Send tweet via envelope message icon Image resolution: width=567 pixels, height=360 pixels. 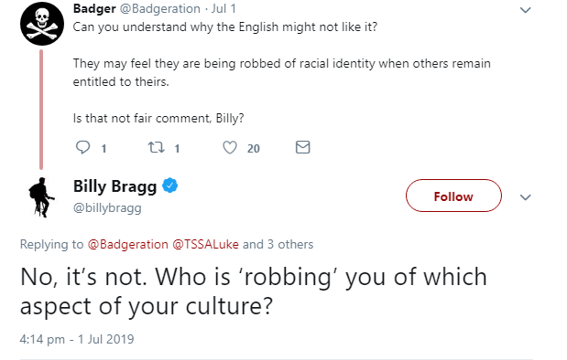(302, 147)
